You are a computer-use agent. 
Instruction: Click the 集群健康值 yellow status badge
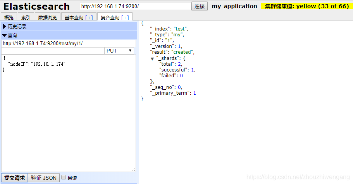(x=307, y=6)
